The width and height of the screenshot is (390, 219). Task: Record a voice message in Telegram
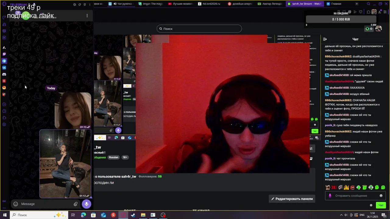(x=87, y=204)
